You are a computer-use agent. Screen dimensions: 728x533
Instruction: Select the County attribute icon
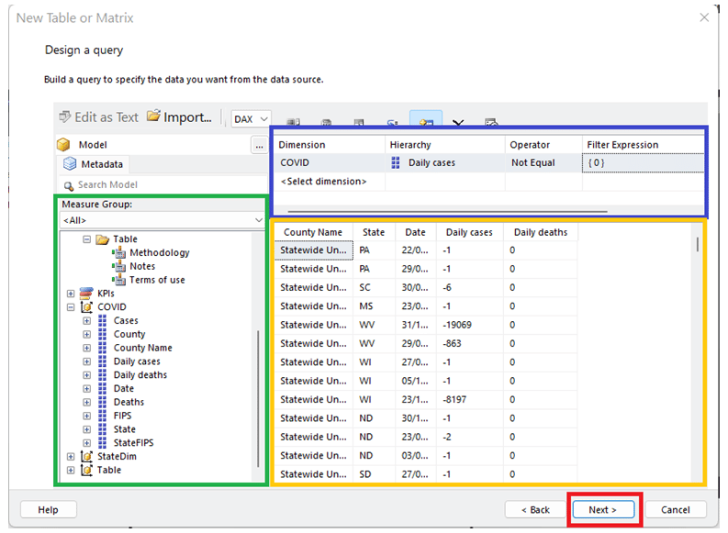tap(102, 335)
